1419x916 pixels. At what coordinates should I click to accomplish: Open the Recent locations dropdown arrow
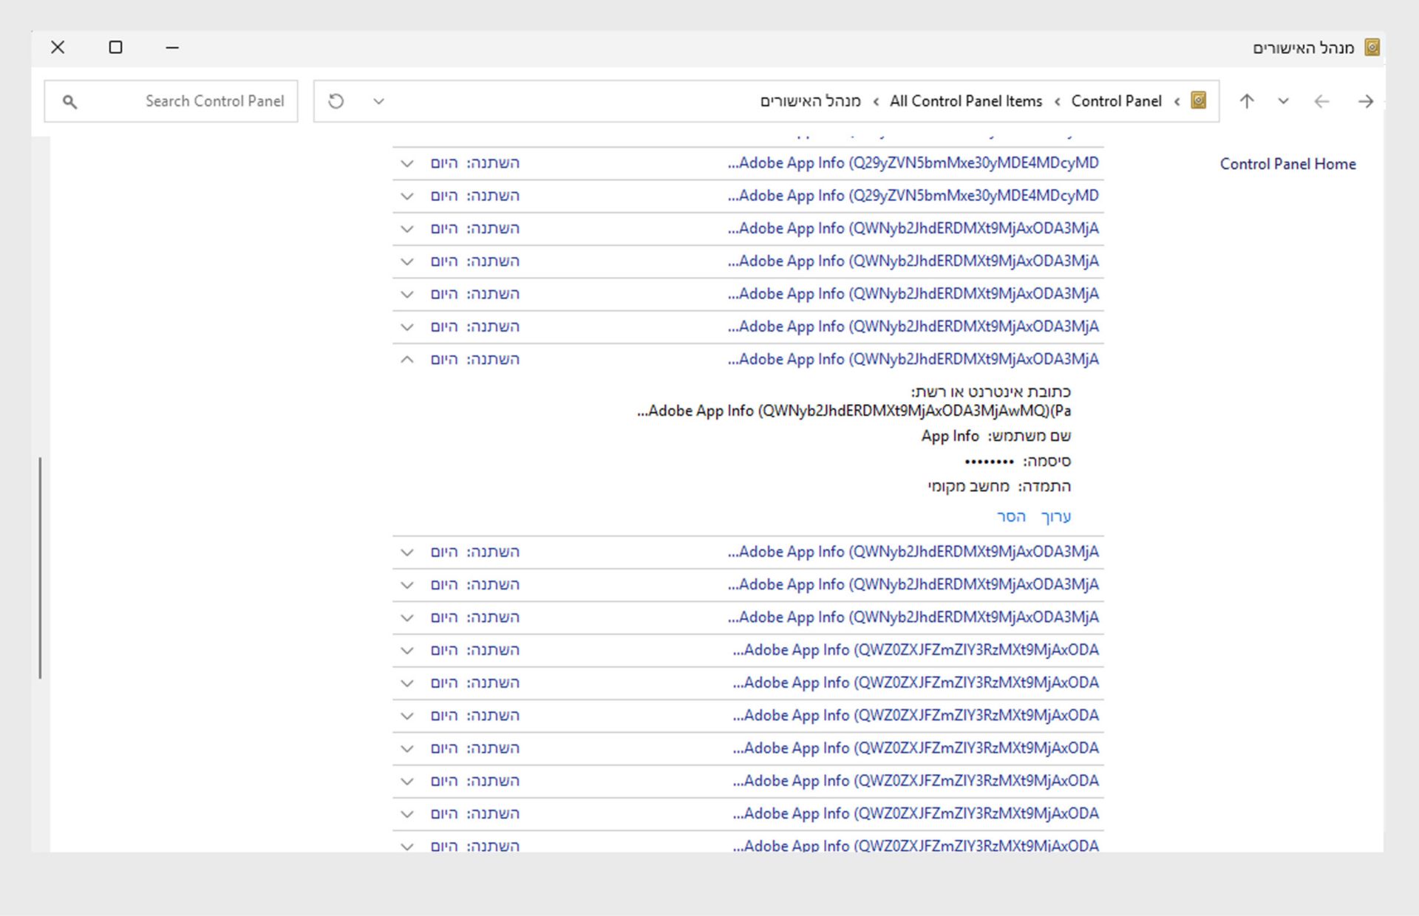pos(1283,101)
